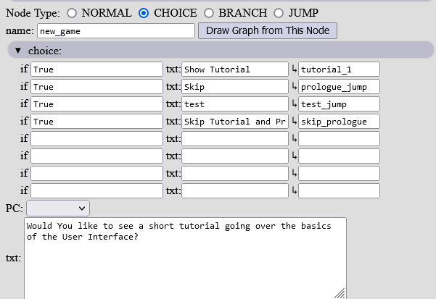
Task: Select the CHOICE node type radio button
Action: pyautogui.click(x=144, y=13)
